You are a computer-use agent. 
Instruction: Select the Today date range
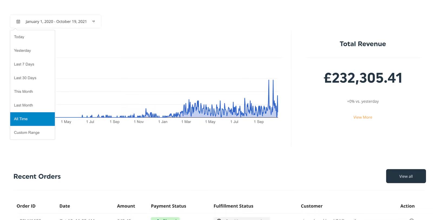[19, 37]
